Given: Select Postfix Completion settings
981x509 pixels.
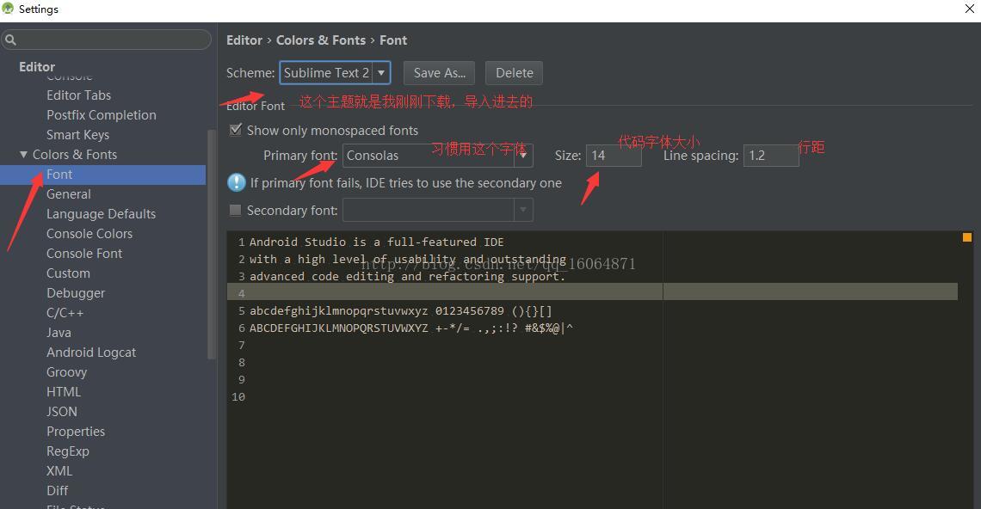Looking at the screenshot, I should click(102, 115).
